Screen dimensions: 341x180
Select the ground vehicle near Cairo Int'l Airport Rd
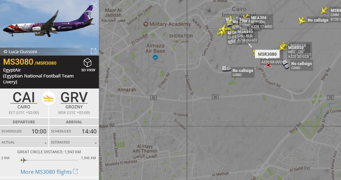226,69
